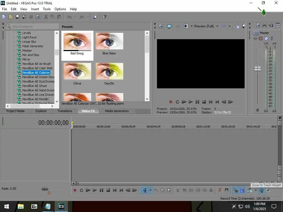Viewport: 283px width, 212px height.
Task: Open the Mixing Console icon
Action: (278, 25)
